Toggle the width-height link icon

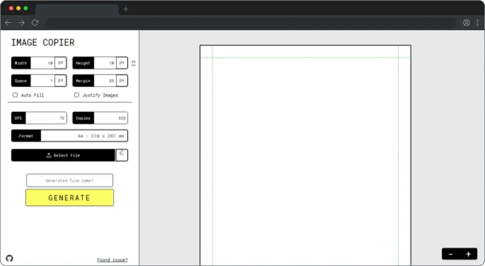[133, 63]
